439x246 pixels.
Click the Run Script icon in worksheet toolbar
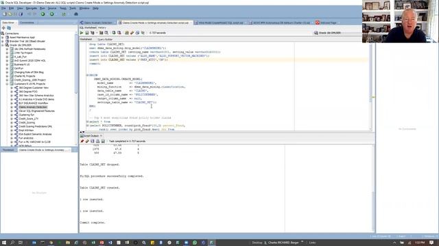click(x=87, y=33)
